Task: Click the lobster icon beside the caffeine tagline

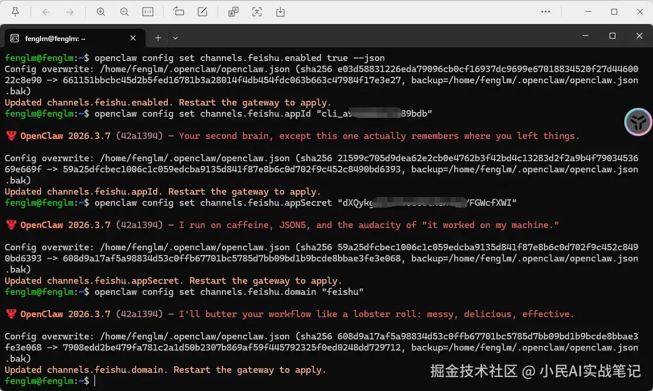Action: tap(11, 225)
